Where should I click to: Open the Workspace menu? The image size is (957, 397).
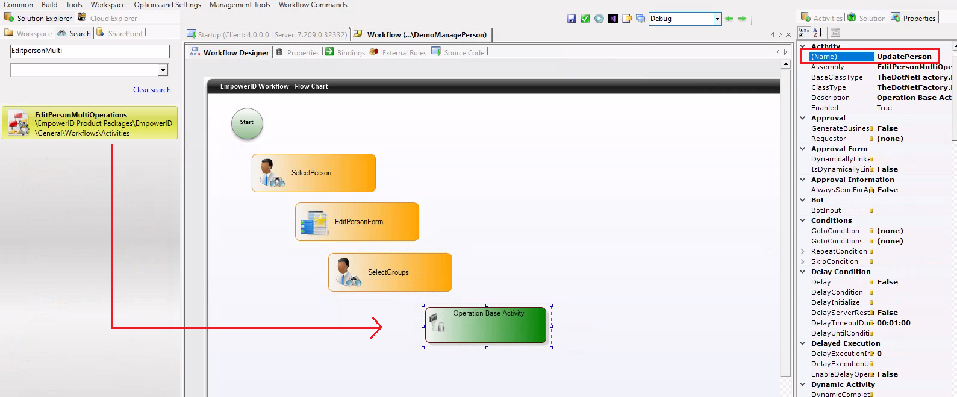[108, 5]
